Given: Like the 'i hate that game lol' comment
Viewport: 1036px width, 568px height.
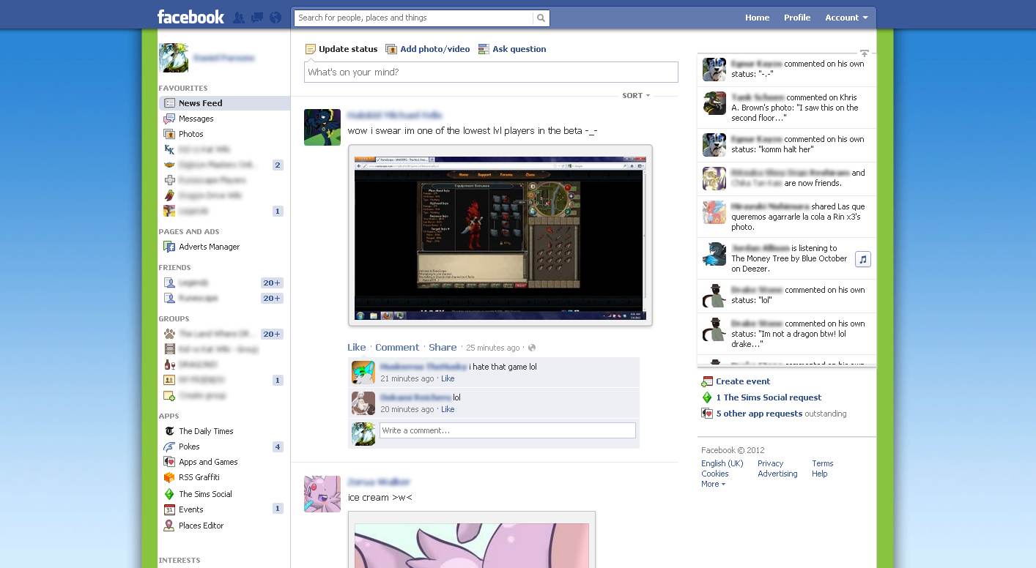Looking at the screenshot, I should point(448,378).
